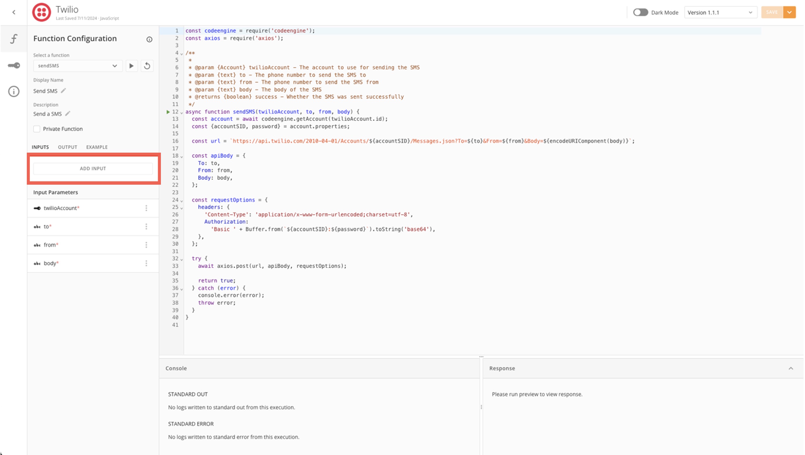Select the Functions panel icon in the sidebar

(x=13, y=38)
